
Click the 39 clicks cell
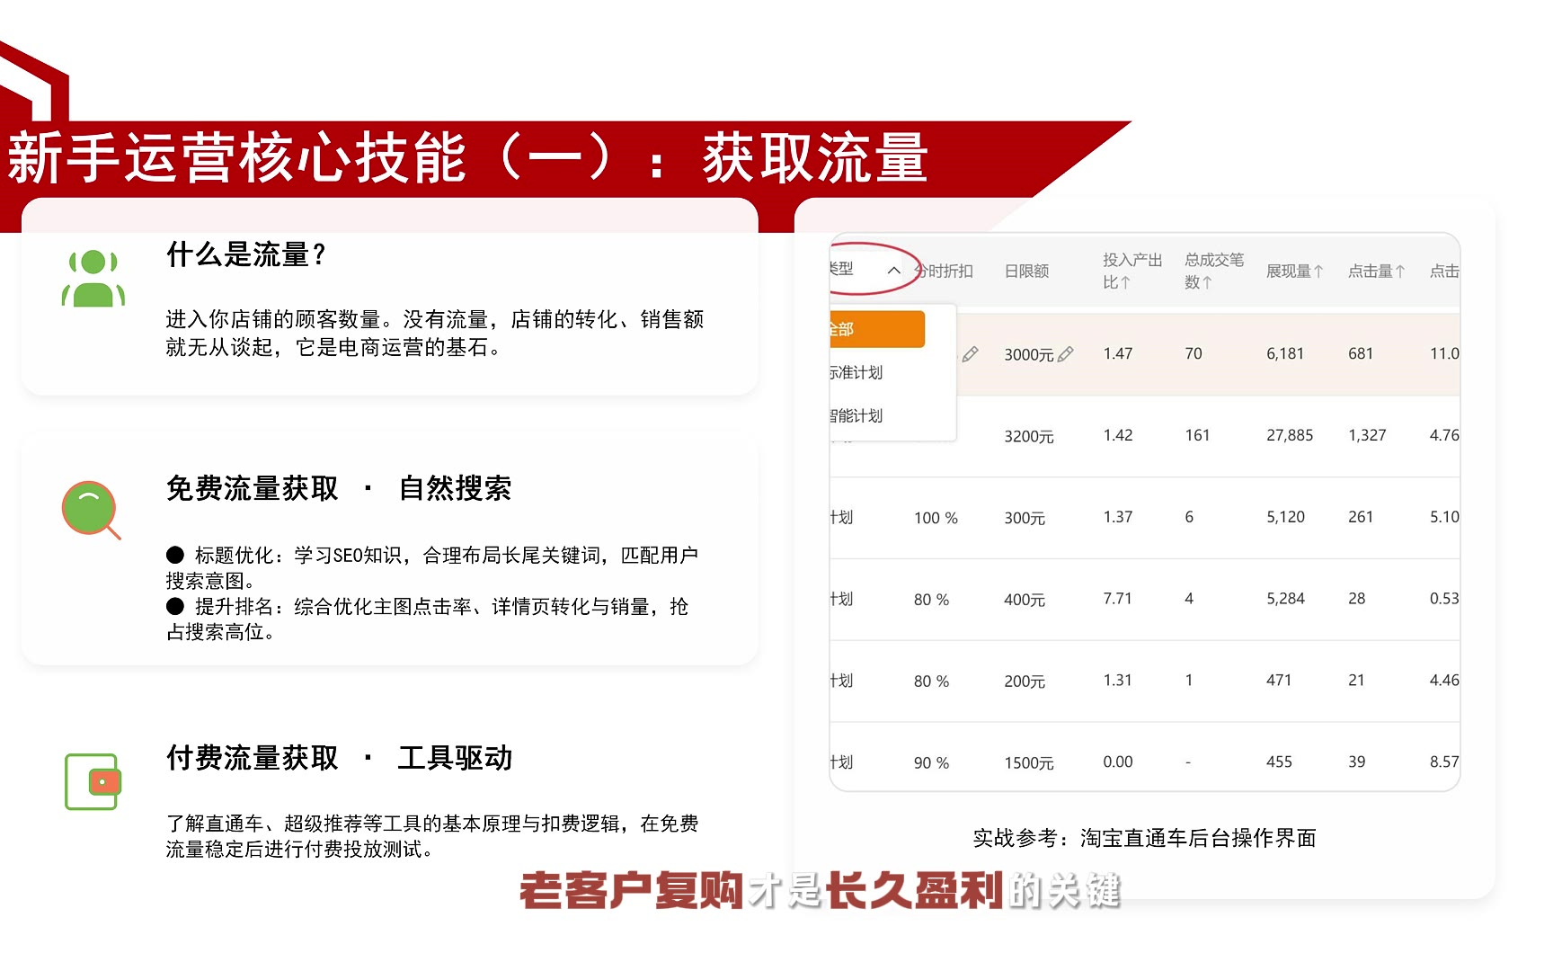1356,762
